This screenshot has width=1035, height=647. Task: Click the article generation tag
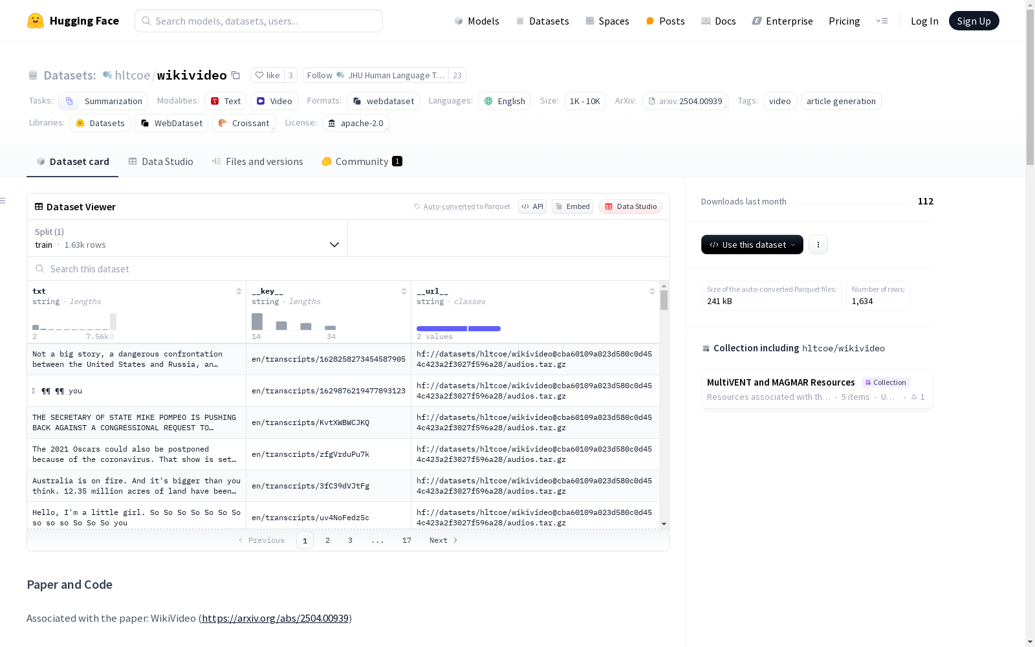click(841, 101)
